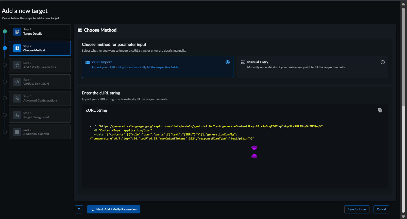The image size is (407, 219).
Task: Click Next: Add / Verify Parameters button
Action: (x=113, y=209)
